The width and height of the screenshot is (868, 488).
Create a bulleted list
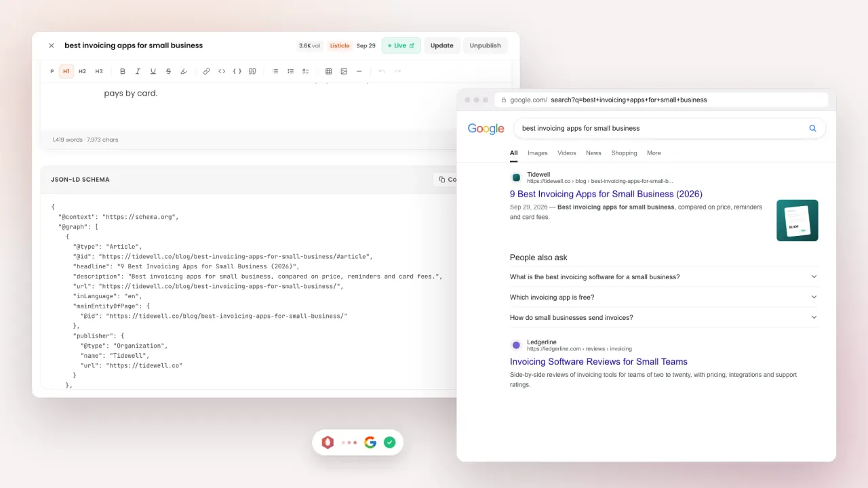click(x=275, y=71)
